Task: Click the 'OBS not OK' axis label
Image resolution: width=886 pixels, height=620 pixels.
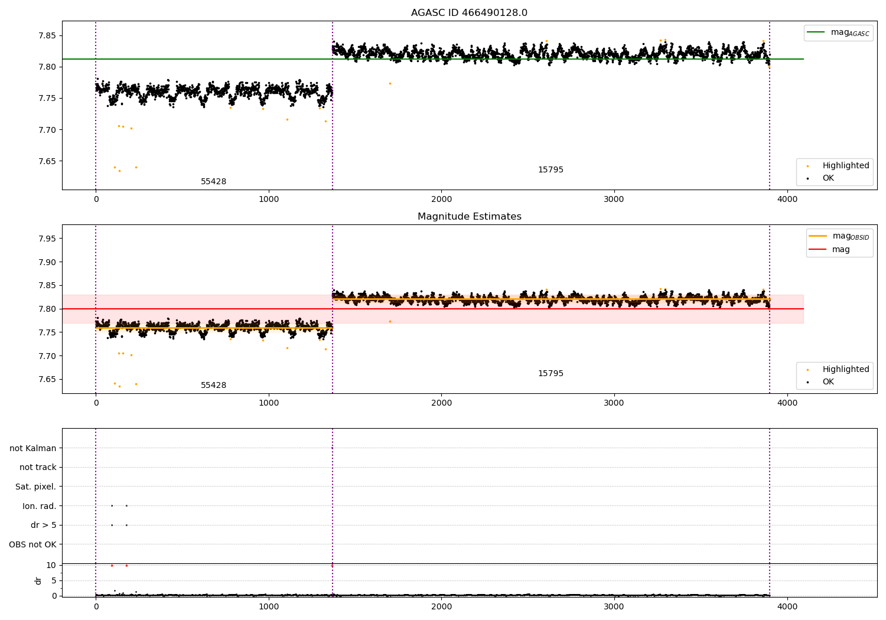Action: point(32,544)
